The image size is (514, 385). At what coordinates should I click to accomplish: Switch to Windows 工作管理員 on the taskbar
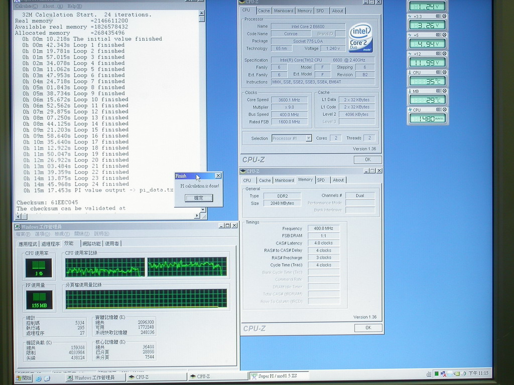(x=95, y=378)
